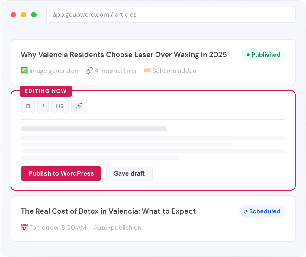The height and width of the screenshot is (257, 306).
Task: Open the Scheduled status dropdown
Action: pyautogui.click(x=262, y=211)
